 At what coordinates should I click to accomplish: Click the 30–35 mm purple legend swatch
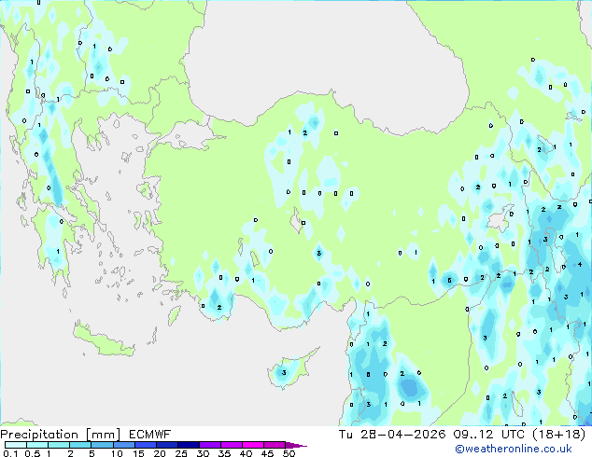click(x=209, y=445)
